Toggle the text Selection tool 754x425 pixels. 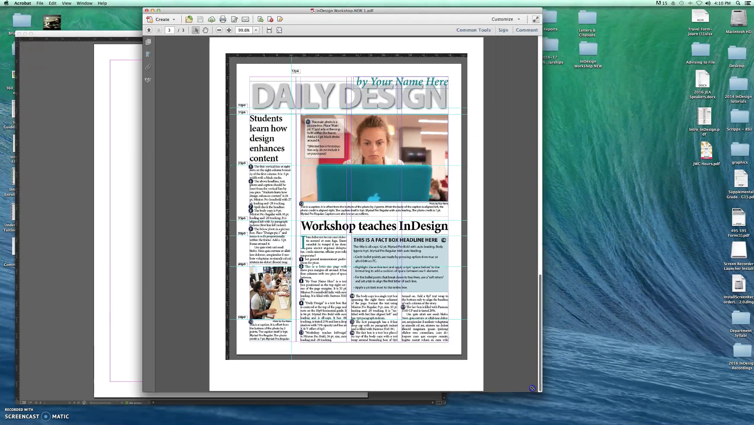tap(195, 30)
